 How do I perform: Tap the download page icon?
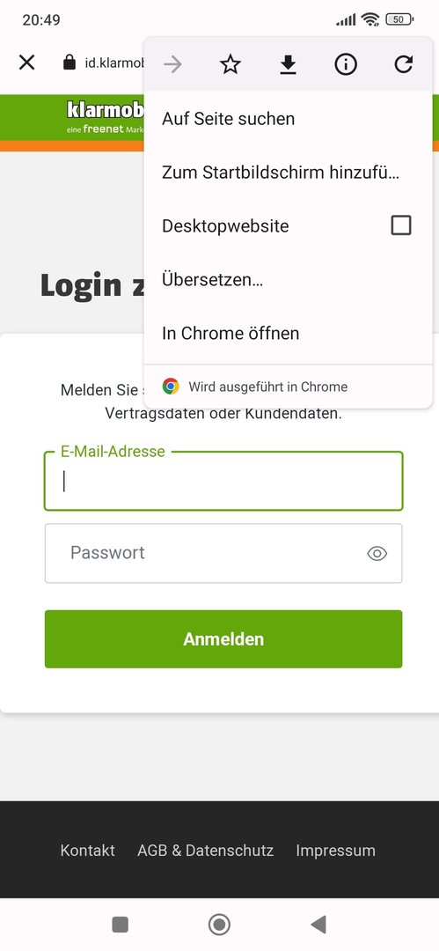[288, 64]
